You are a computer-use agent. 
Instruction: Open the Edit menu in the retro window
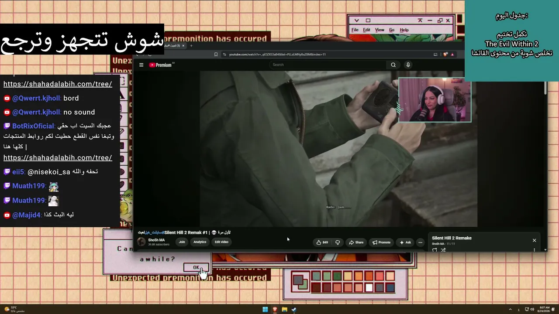coord(366,30)
